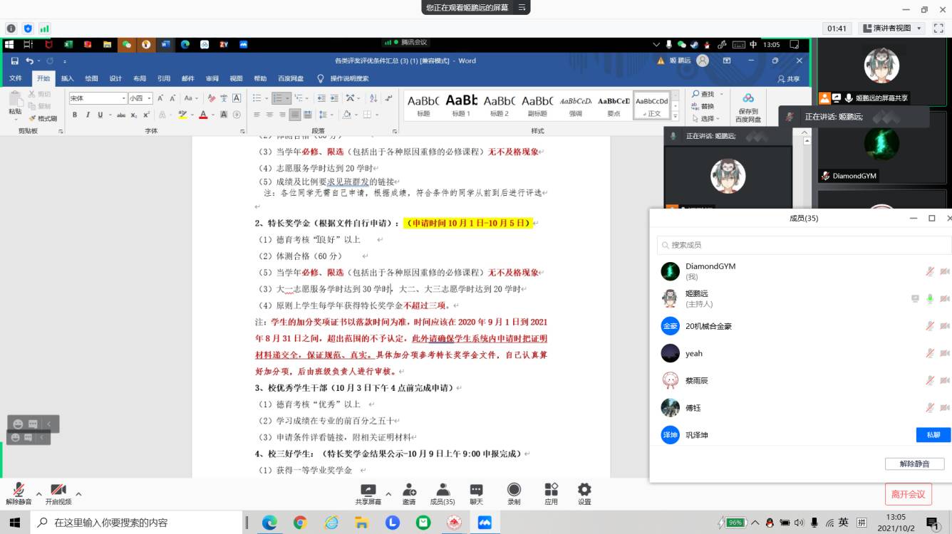This screenshot has height=534, width=952.
Task: Open the Apps (应用) icon
Action: 551,493
